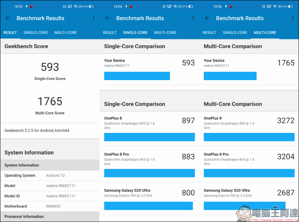This screenshot has height=222, width=299.
Task: Tap OnePlus 8 Pro single-core score 883
Action: tap(188, 156)
